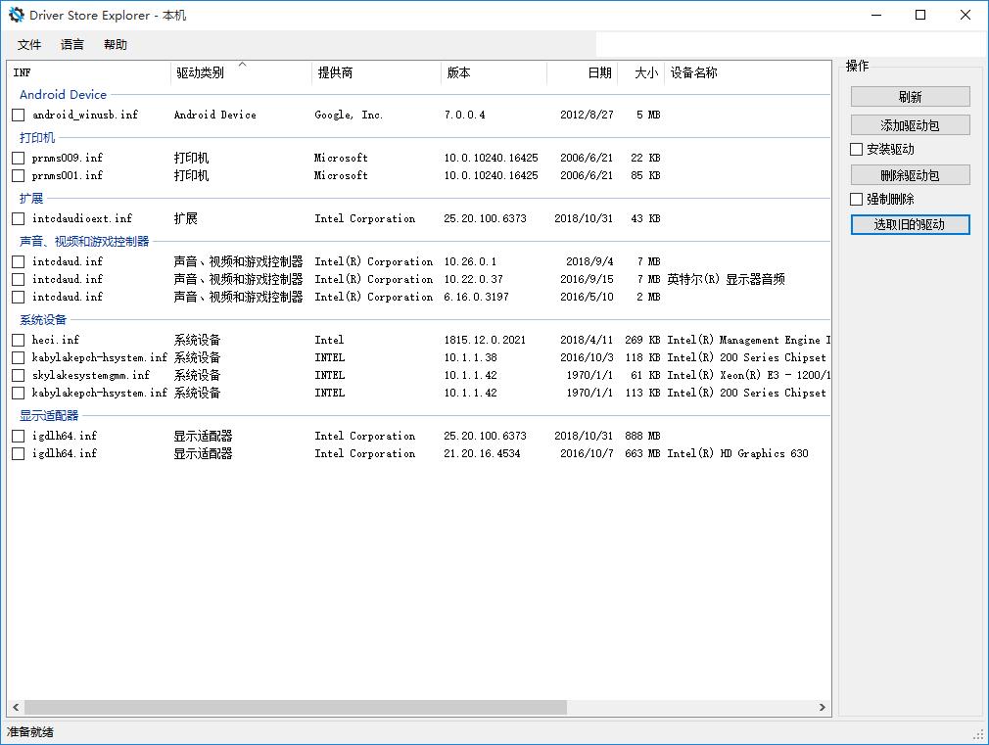
Task: Select the 英特尔(R) 显示器音频 device name
Action: coord(726,279)
